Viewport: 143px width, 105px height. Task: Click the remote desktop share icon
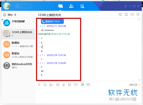click(x=120, y=14)
